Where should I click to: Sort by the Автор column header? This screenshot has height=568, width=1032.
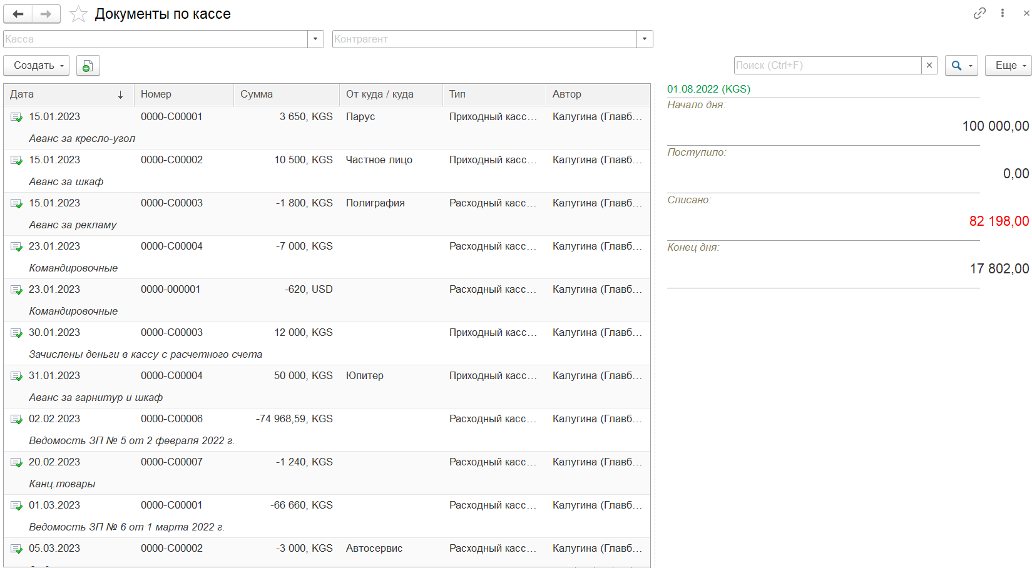[598, 94]
